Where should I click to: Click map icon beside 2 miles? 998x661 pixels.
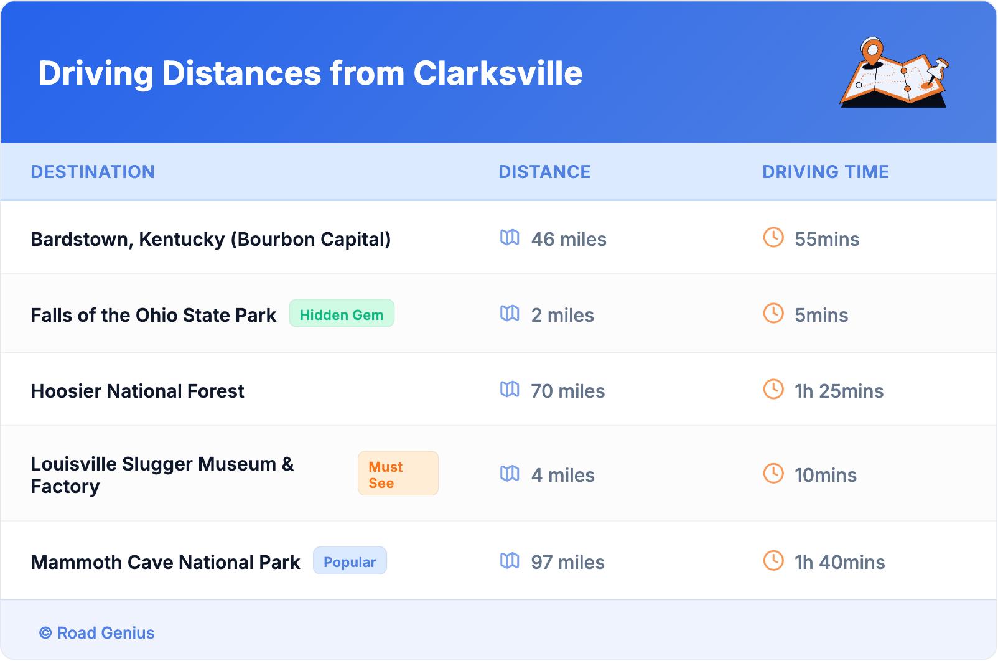click(x=510, y=314)
